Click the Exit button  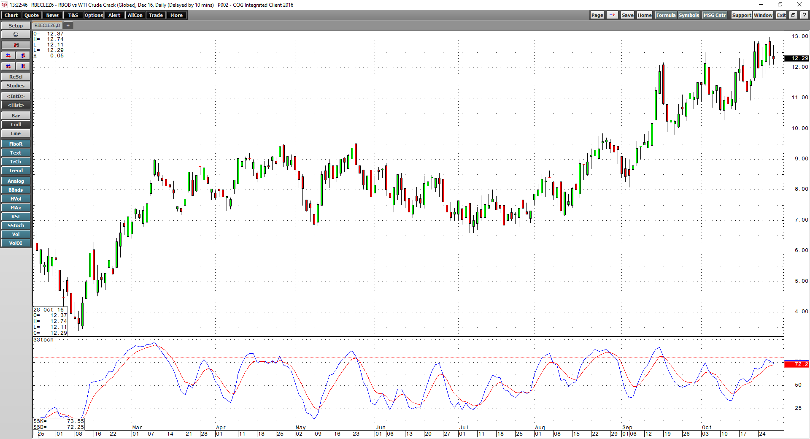(x=781, y=15)
